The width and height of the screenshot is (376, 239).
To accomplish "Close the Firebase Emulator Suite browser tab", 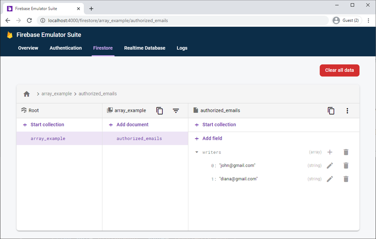I will [79, 9].
